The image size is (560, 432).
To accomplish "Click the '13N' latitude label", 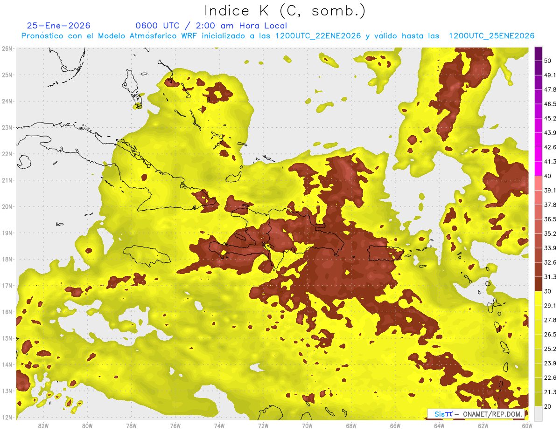I will click(x=7, y=391).
